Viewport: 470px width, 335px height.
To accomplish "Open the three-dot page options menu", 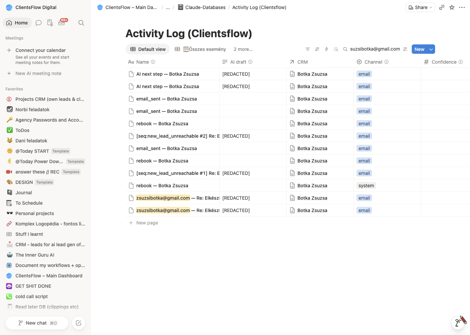I will [x=462, y=7].
